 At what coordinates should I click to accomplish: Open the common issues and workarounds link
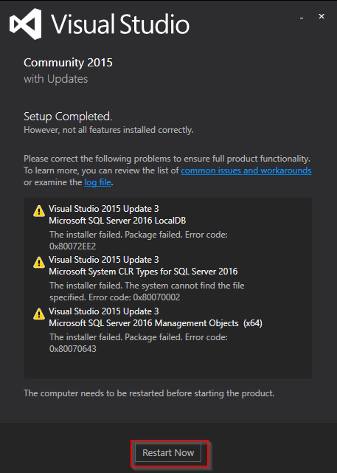coord(246,170)
